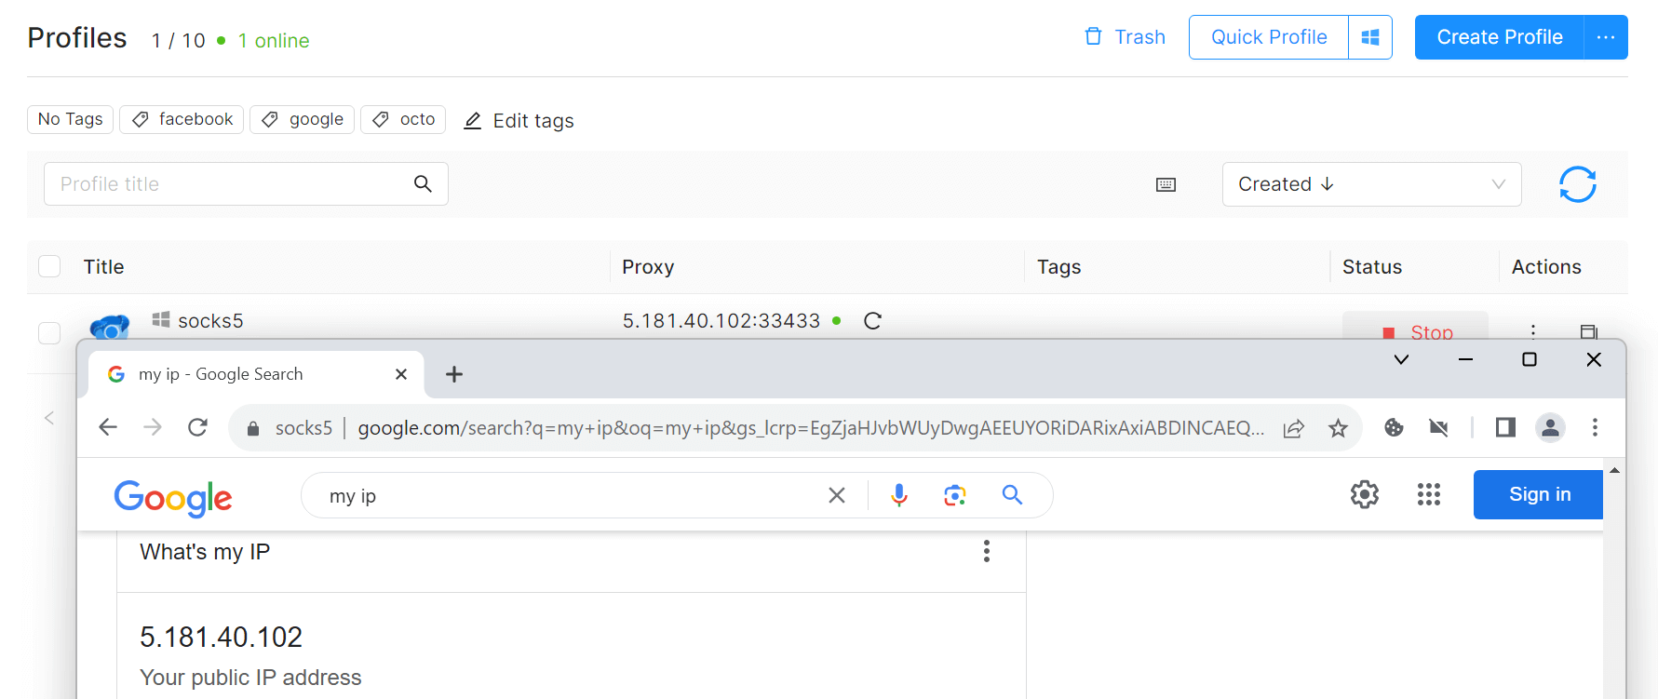Filter profiles by google tag
Viewport: 1658px width, 699px height.
pos(302,119)
